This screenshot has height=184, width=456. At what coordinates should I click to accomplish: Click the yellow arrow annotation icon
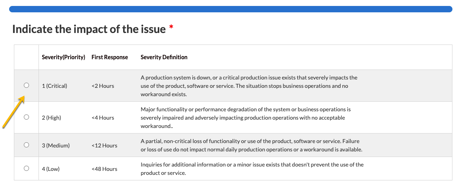pos(14,112)
